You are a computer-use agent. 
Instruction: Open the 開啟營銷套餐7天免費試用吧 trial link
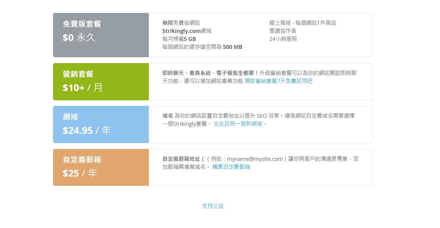(x=278, y=81)
